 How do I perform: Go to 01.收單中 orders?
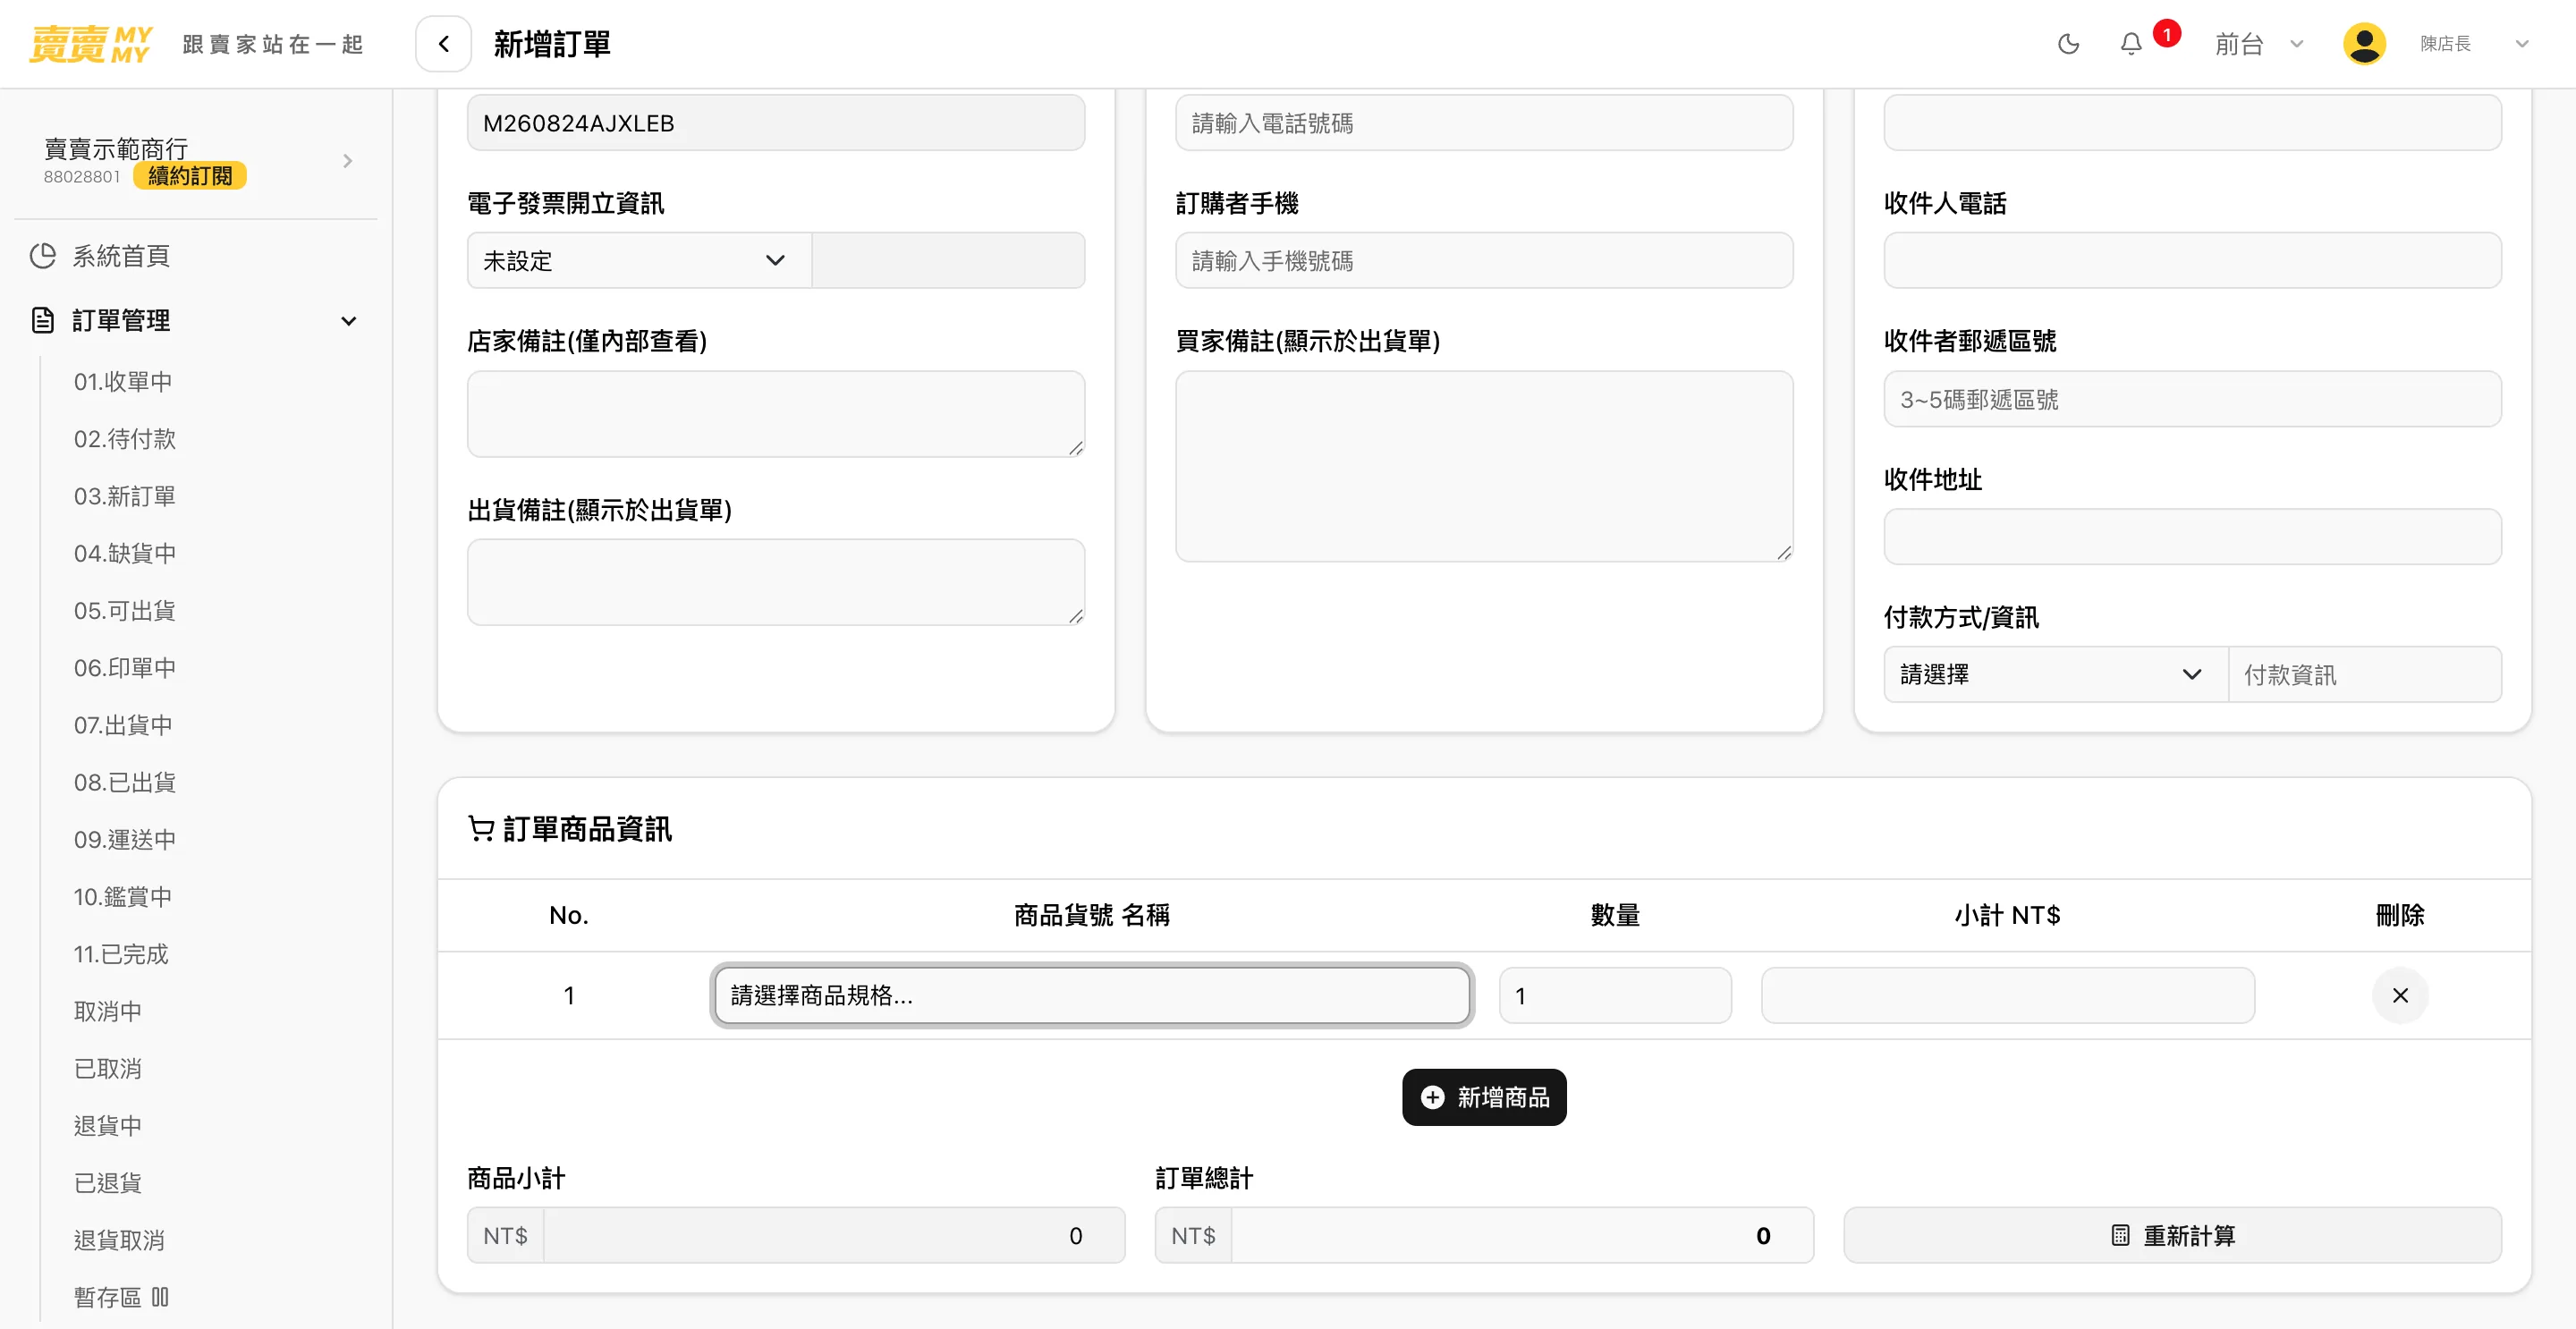click(122, 382)
